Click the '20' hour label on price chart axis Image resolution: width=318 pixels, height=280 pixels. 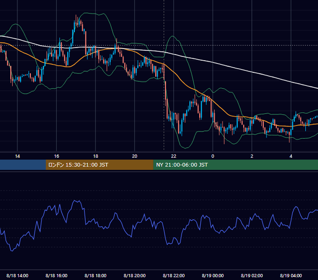click(135, 156)
